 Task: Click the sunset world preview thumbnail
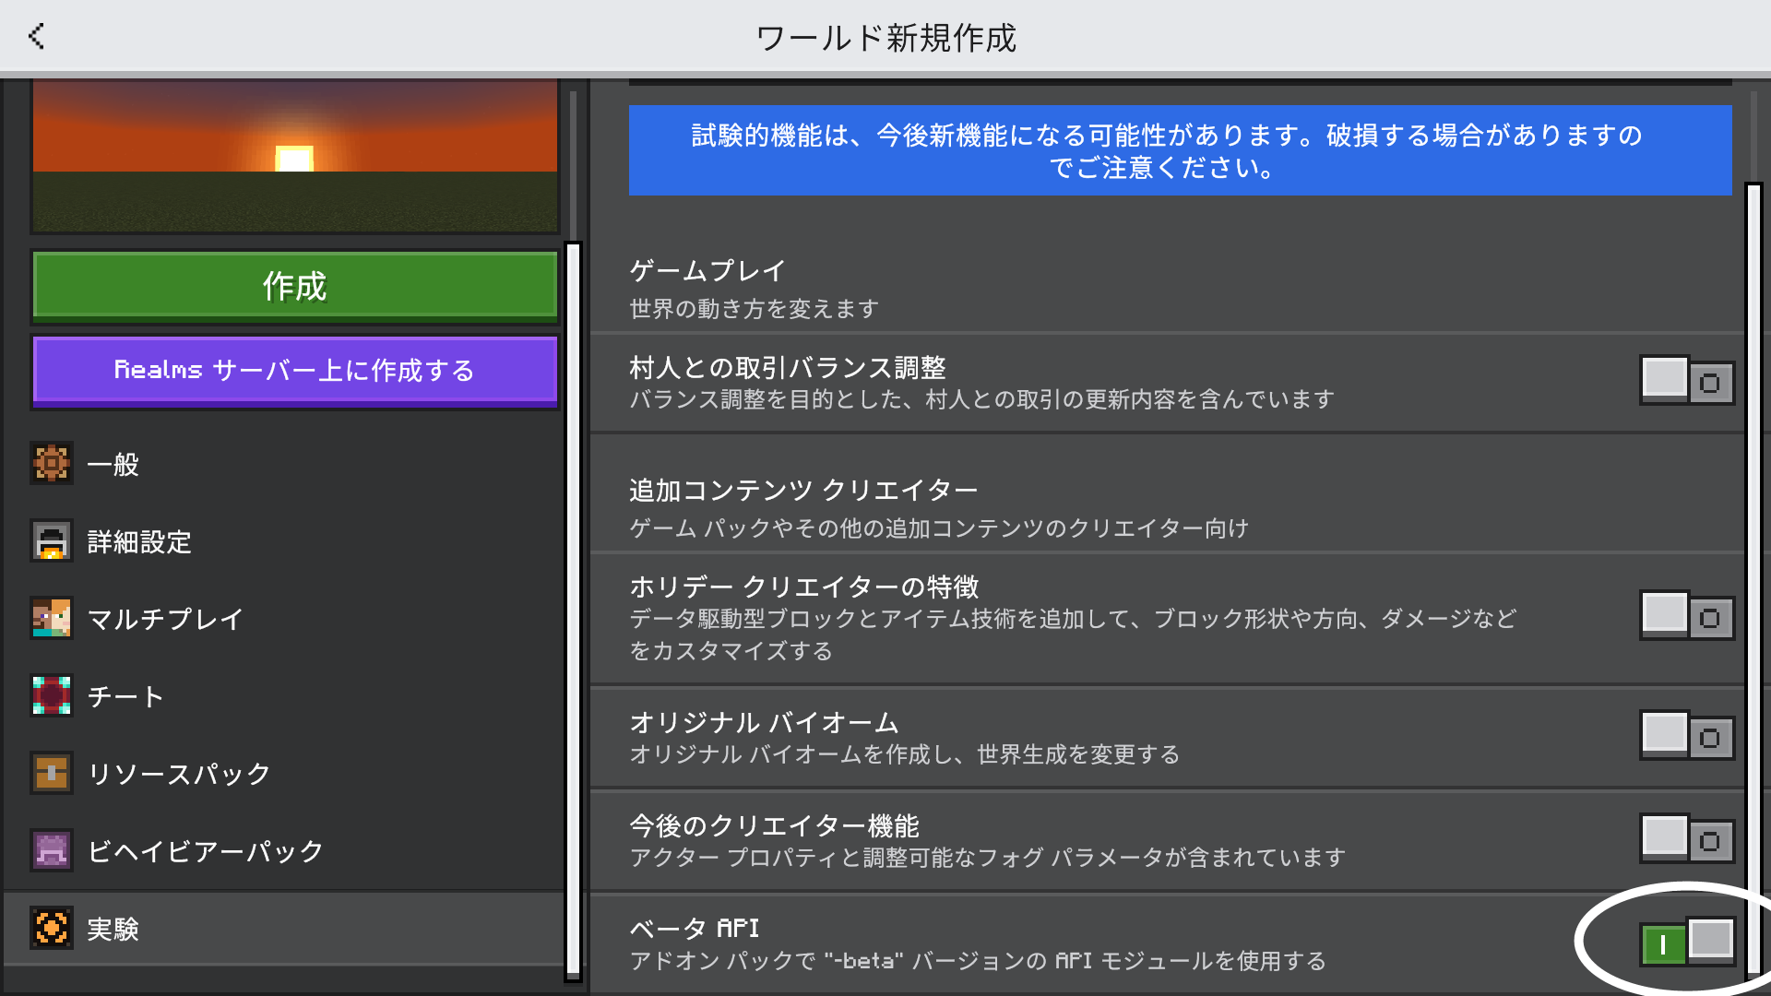[x=295, y=155]
